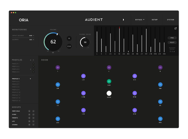Select the LS surround speaker

(58, 102)
